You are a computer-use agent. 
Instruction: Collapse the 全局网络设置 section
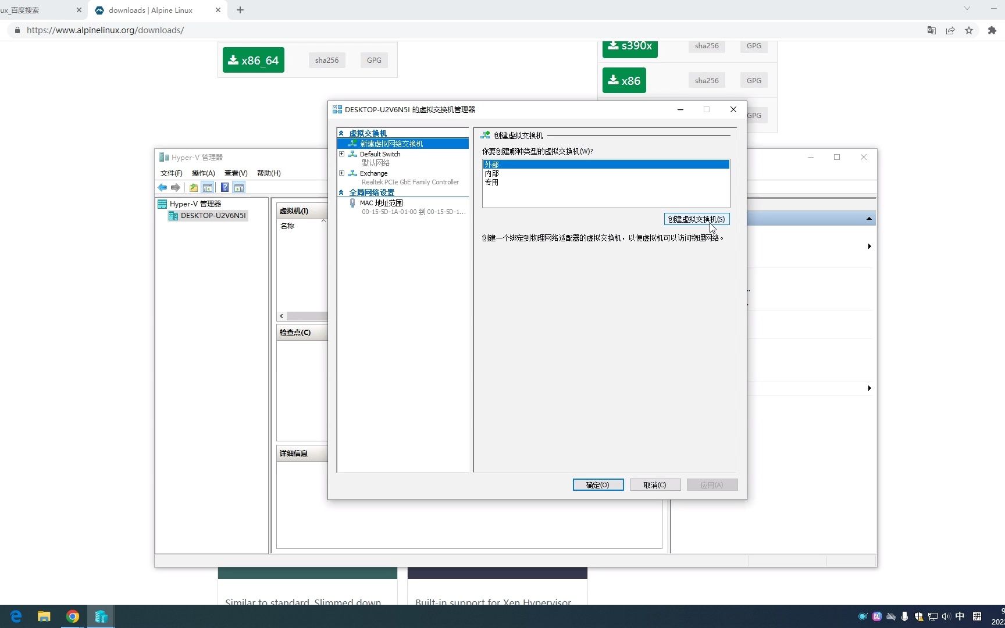click(341, 192)
